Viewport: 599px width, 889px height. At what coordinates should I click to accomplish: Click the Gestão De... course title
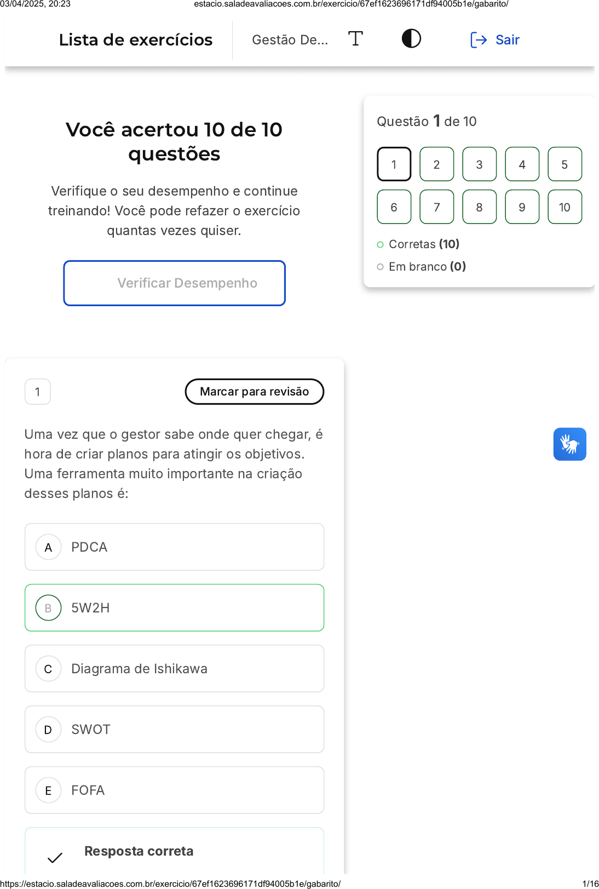[290, 40]
